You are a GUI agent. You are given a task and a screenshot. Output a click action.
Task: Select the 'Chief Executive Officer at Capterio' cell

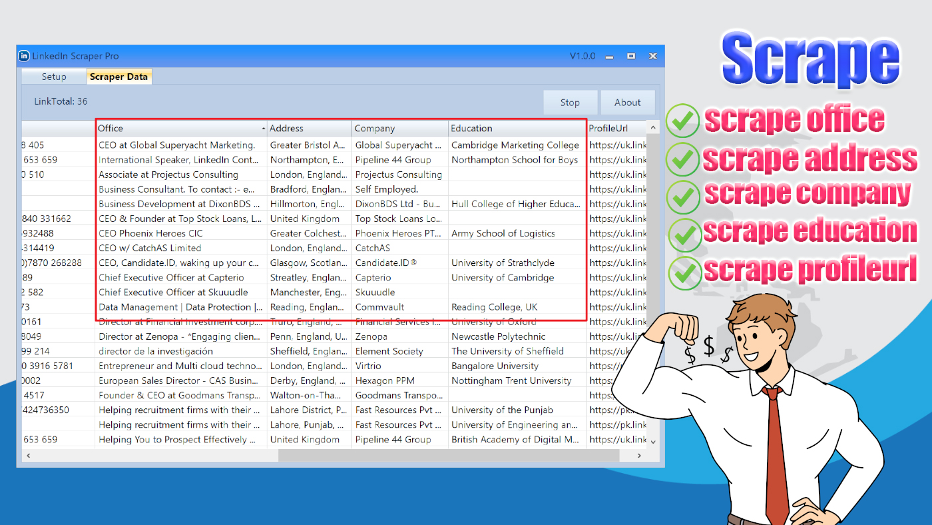[x=181, y=277]
